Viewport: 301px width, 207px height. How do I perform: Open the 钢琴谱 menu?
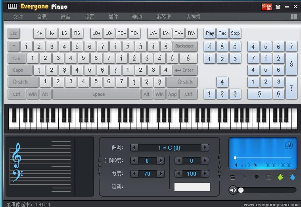pyautogui.click(x=163, y=17)
